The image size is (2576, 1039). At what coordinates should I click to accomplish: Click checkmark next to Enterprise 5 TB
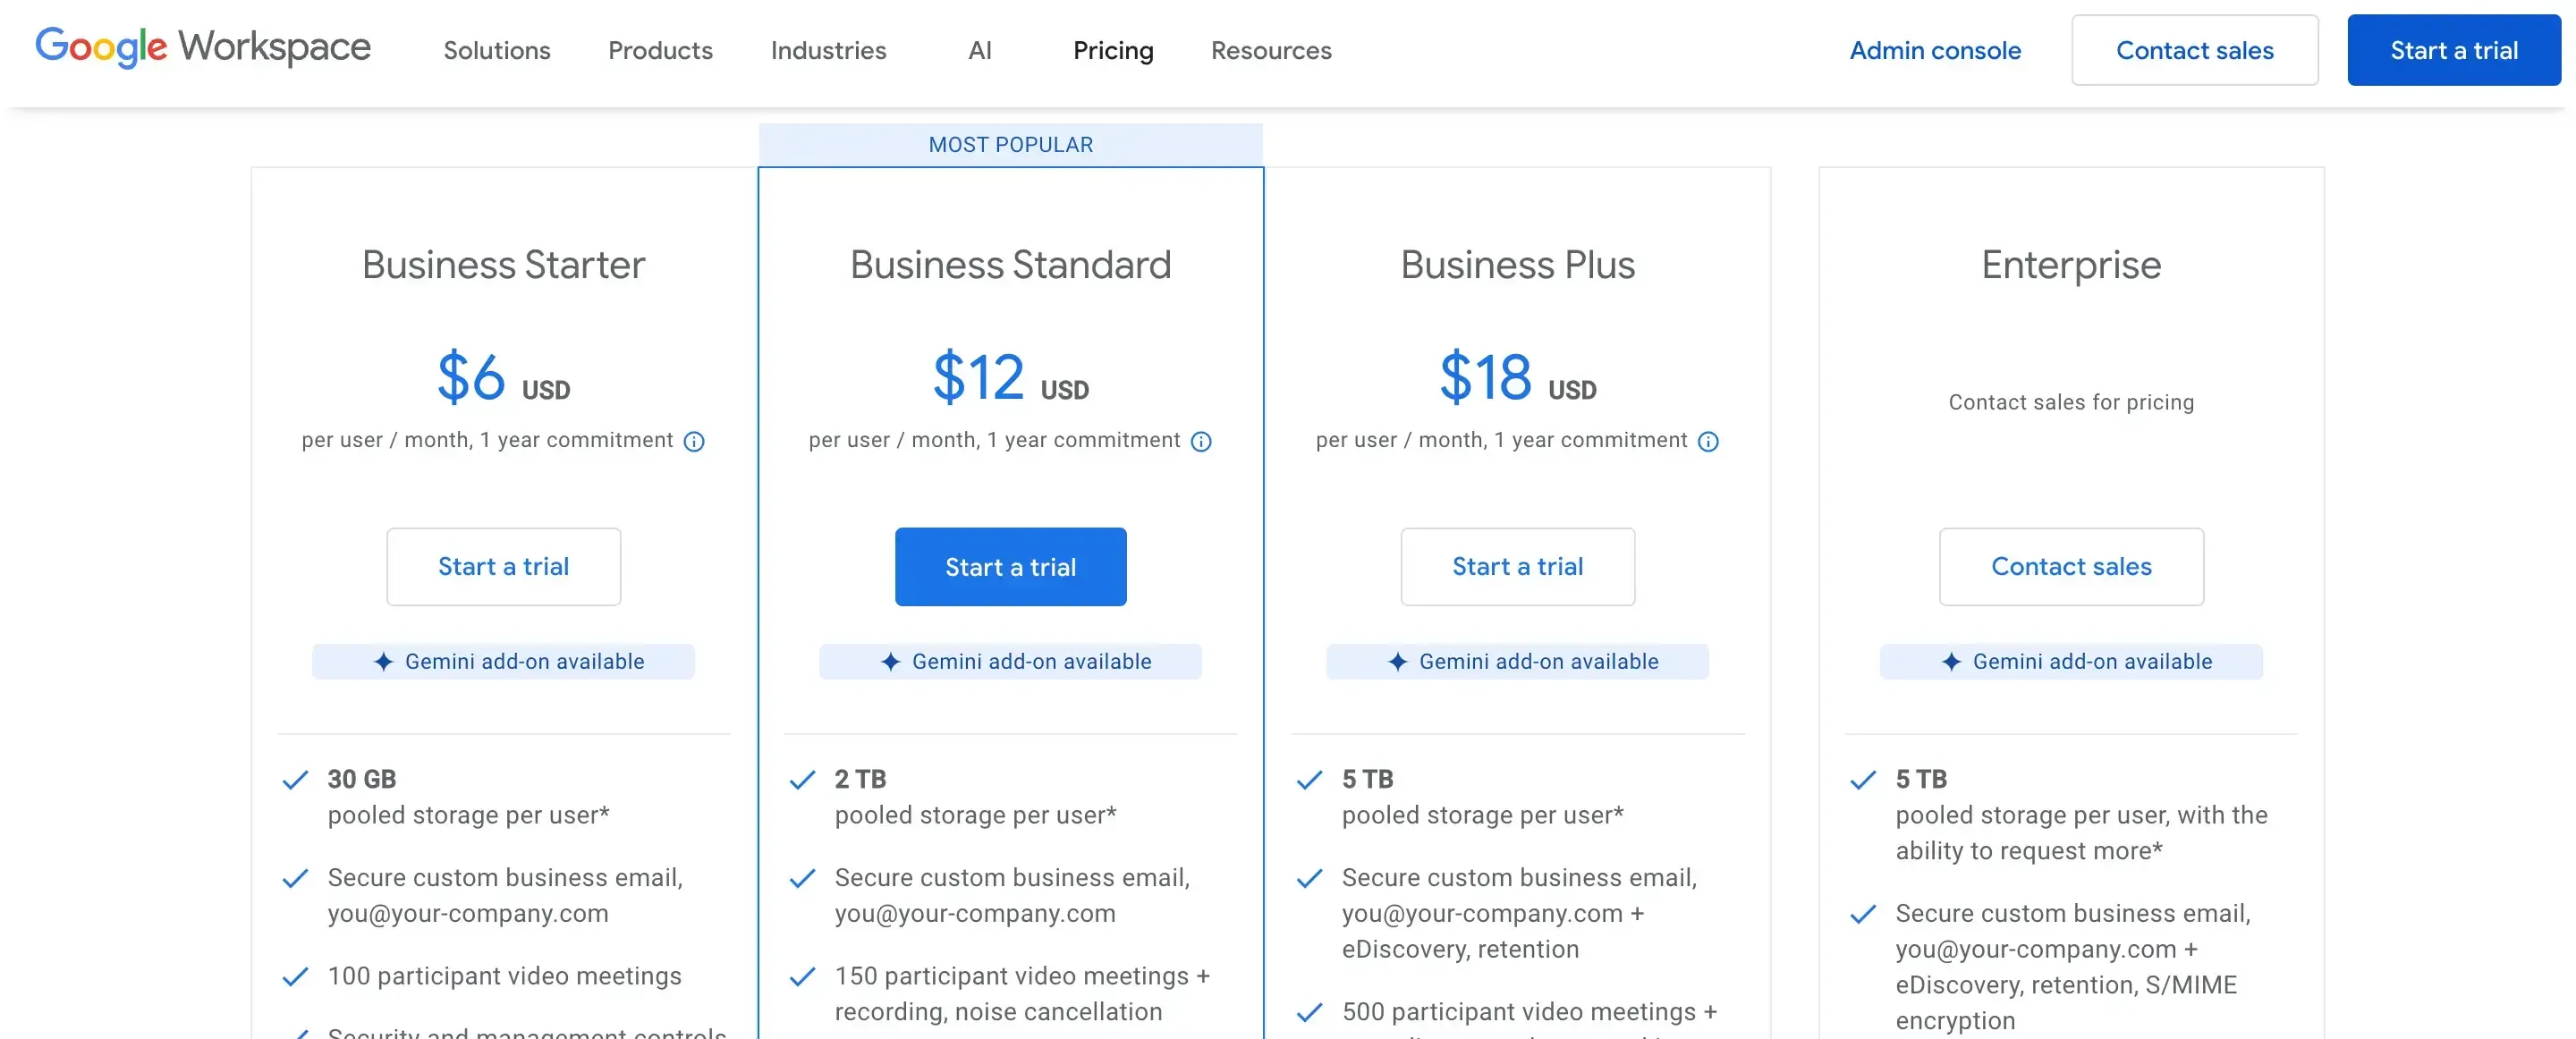point(1863,780)
